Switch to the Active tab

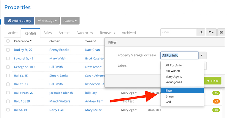pos(13,33)
